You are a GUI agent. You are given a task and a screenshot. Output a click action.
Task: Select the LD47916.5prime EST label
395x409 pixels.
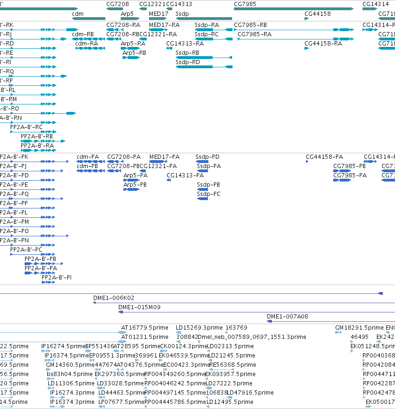(x=251, y=393)
